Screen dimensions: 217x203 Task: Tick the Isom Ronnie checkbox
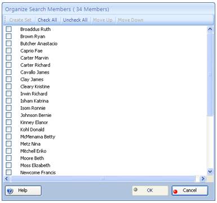pyautogui.click(x=8, y=108)
